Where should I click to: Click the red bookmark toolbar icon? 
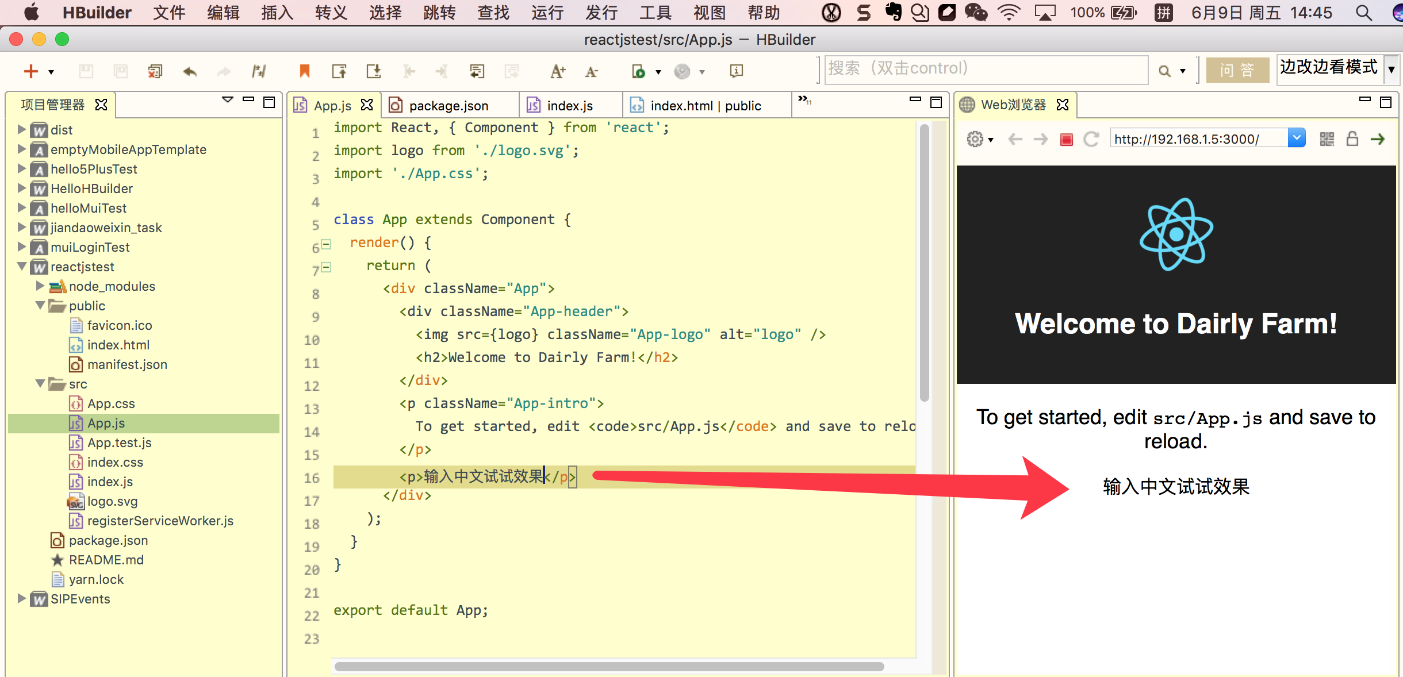304,71
